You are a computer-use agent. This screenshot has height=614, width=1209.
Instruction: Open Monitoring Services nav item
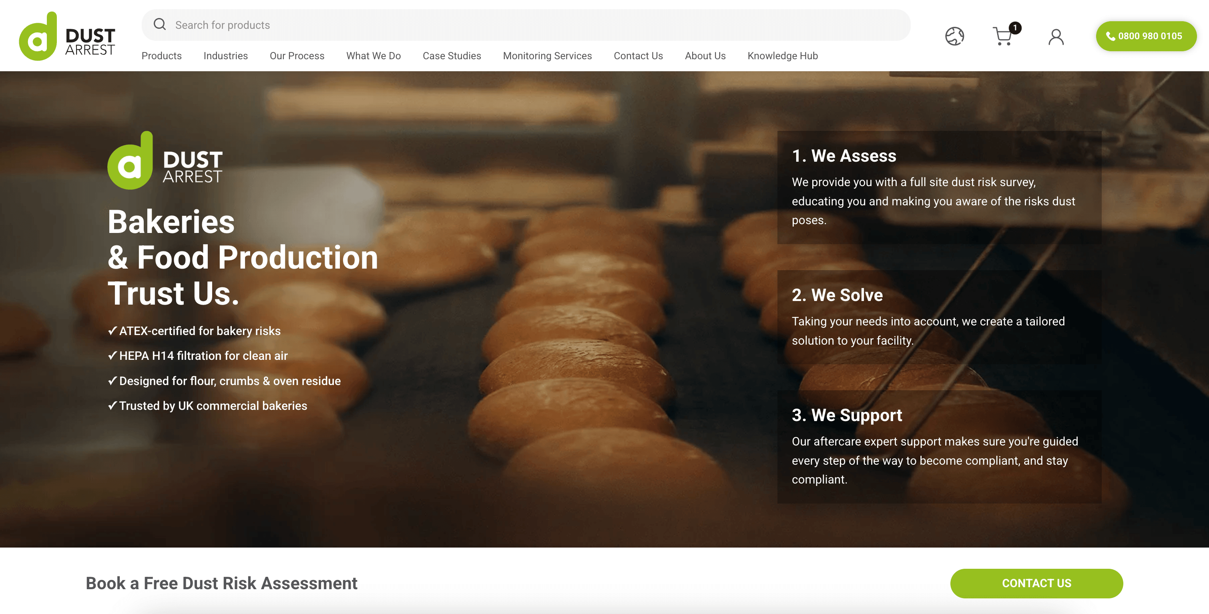(x=547, y=56)
